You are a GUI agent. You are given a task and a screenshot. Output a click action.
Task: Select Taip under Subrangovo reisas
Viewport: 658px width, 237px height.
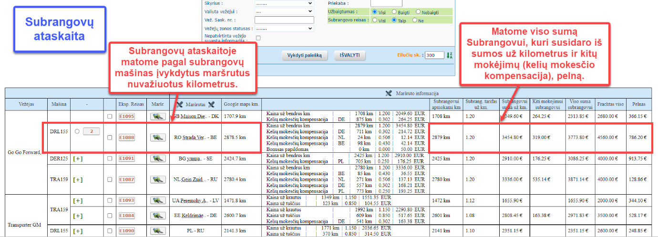click(394, 20)
